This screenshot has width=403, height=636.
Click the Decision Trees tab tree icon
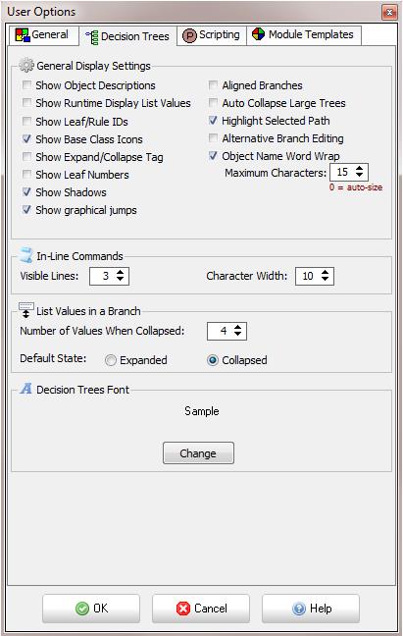click(x=92, y=37)
